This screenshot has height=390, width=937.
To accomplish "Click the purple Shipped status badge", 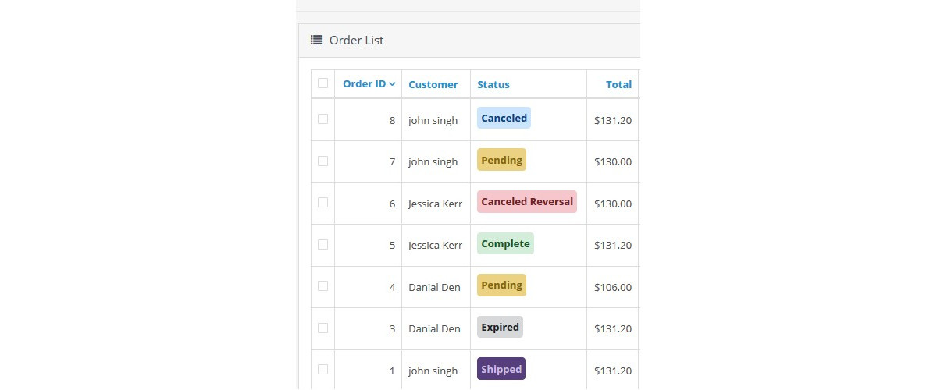I will 501,369.
